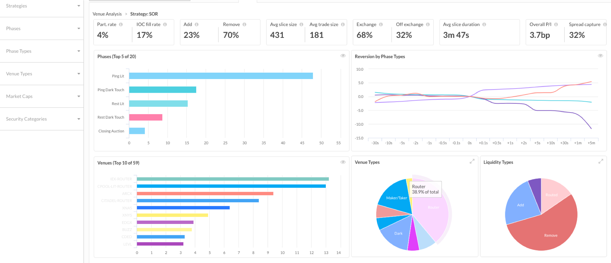Click the 17% IOC fill rate value

coord(145,35)
